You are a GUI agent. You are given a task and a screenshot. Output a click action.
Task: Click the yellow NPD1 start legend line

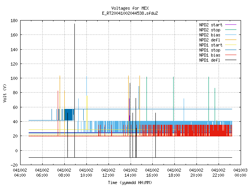(x=231, y=45)
